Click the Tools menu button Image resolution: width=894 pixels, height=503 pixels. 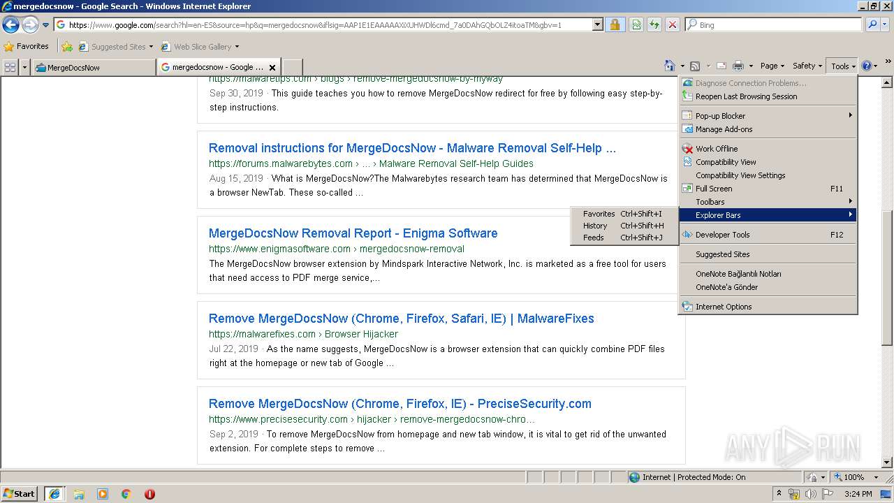pyautogui.click(x=843, y=66)
